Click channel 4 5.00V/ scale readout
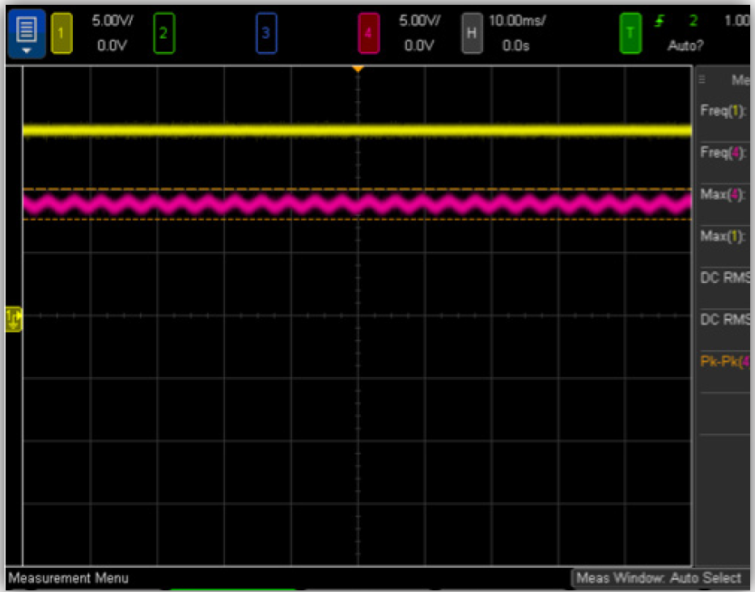 [419, 21]
